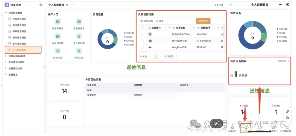Go to the next table page arrow

click(160, 57)
